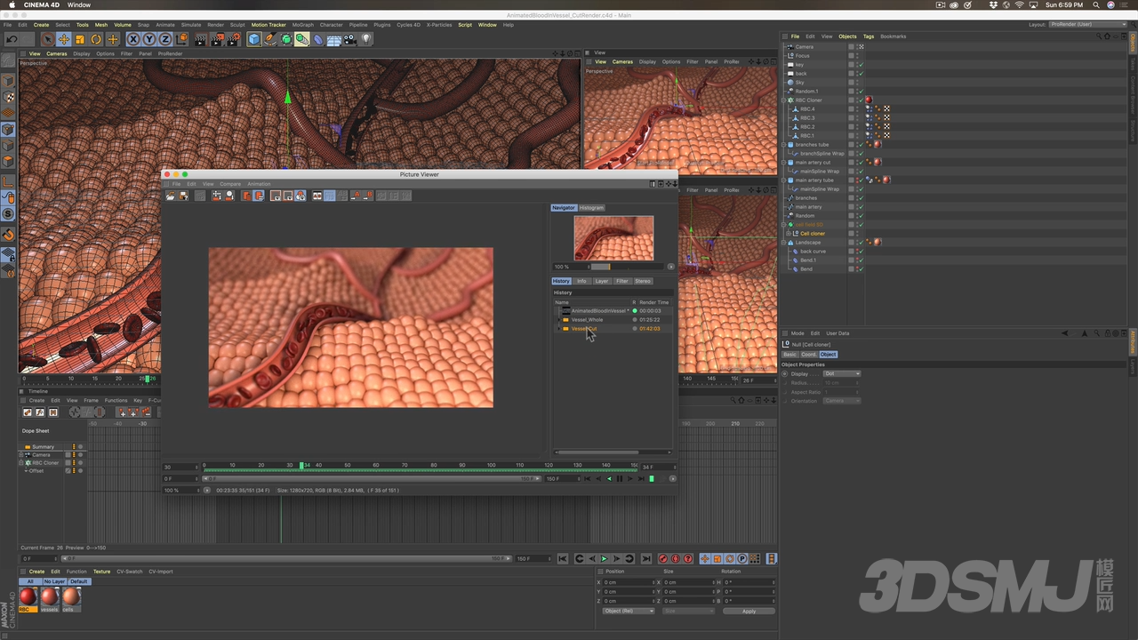Select Coord. tab in Attributes panel

click(808, 355)
